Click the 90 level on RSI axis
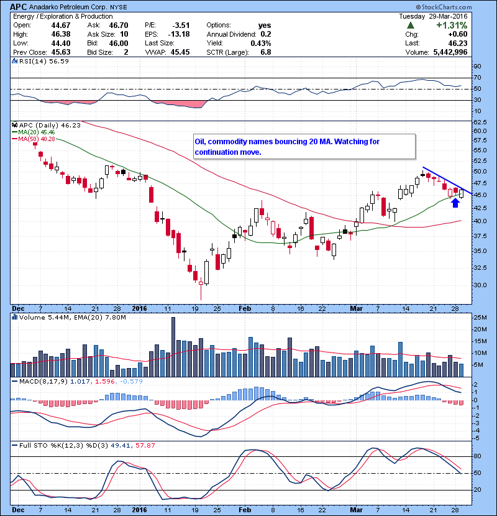The height and width of the screenshot is (516, 497). (477, 67)
